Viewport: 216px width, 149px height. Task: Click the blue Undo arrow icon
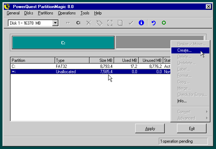[x=153, y=23]
